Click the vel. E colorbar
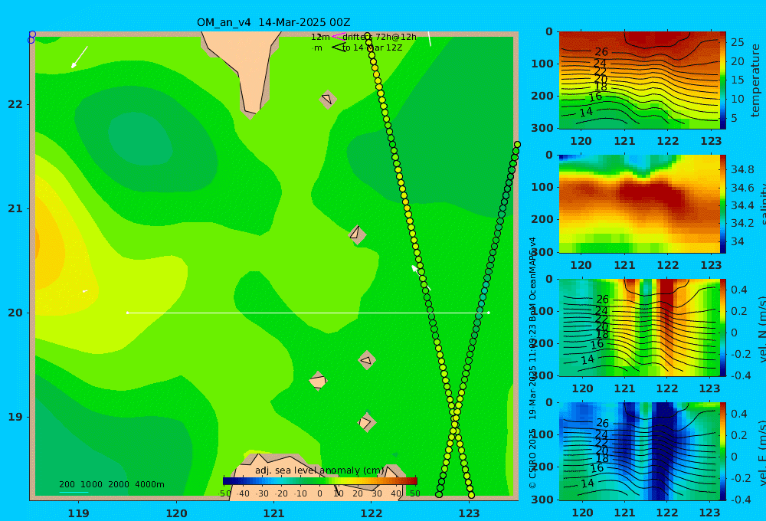Screen dimensions: 766x521 click(723, 451)
